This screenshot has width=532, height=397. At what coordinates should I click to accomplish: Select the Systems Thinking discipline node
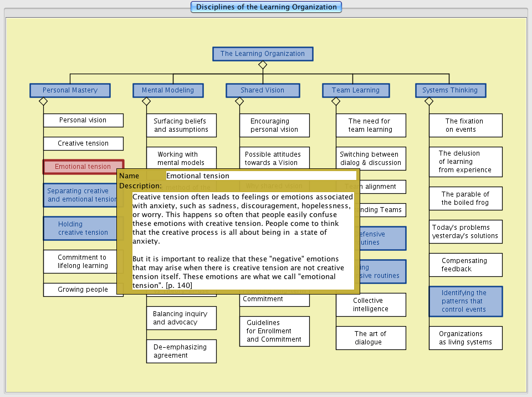pyautogui.click(x=450, y=90)
